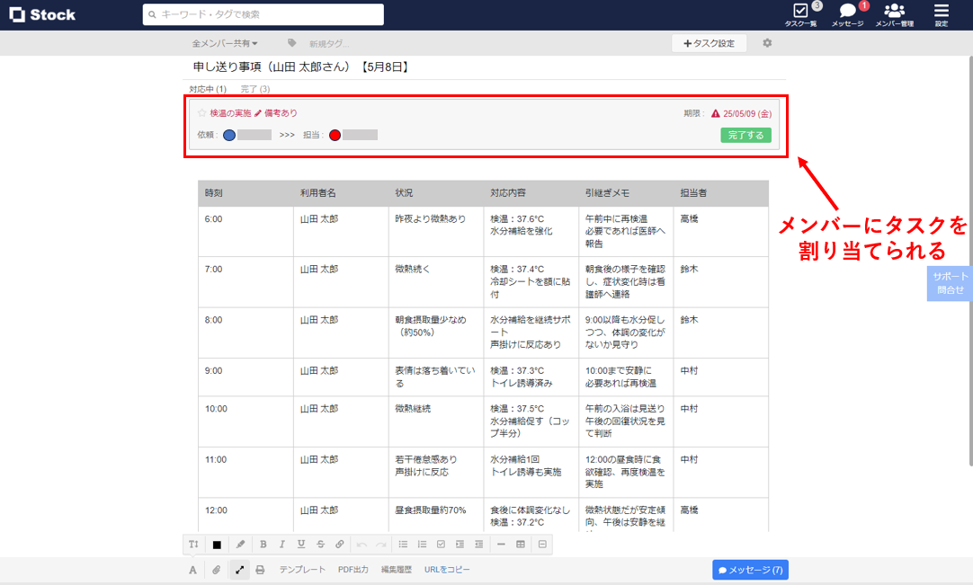This screenshot has width=973, height=585.
Task: Toggle checklist formatting in the editor
Action: coord(442,544)
